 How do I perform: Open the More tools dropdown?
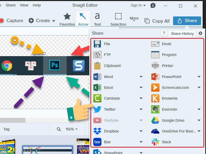134,19
